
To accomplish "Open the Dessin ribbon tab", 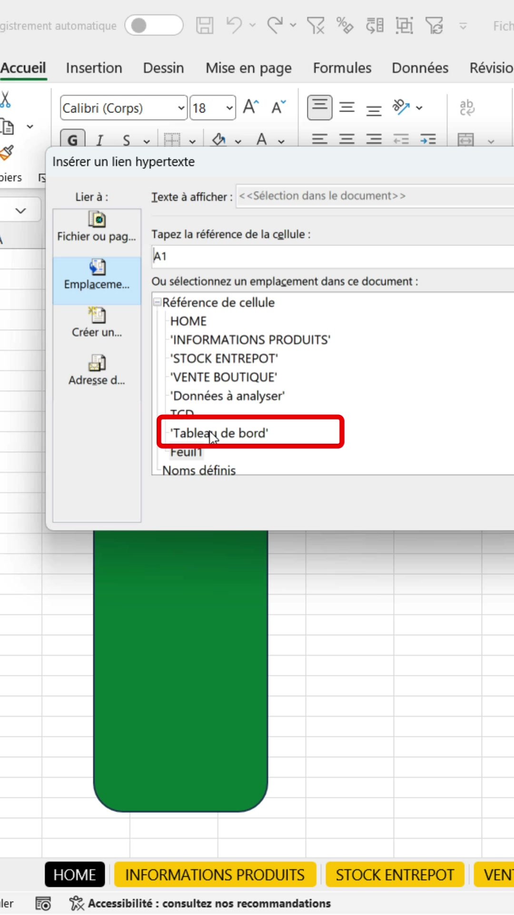I will tap(163, 68).
